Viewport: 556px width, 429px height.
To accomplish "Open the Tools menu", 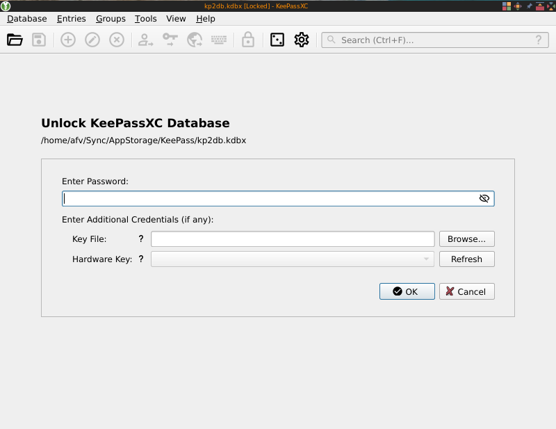I will [146, 19].
